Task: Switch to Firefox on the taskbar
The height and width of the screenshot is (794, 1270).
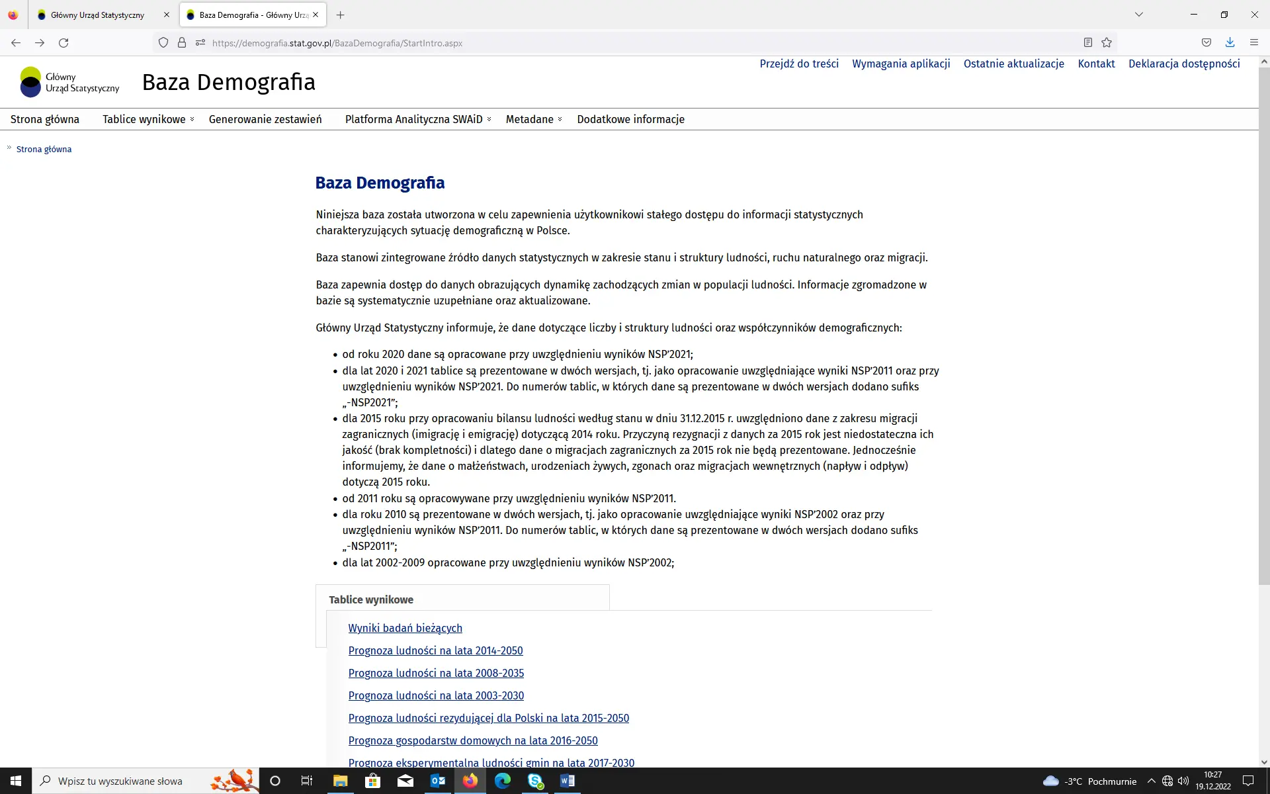Action: tap(470, 781)
